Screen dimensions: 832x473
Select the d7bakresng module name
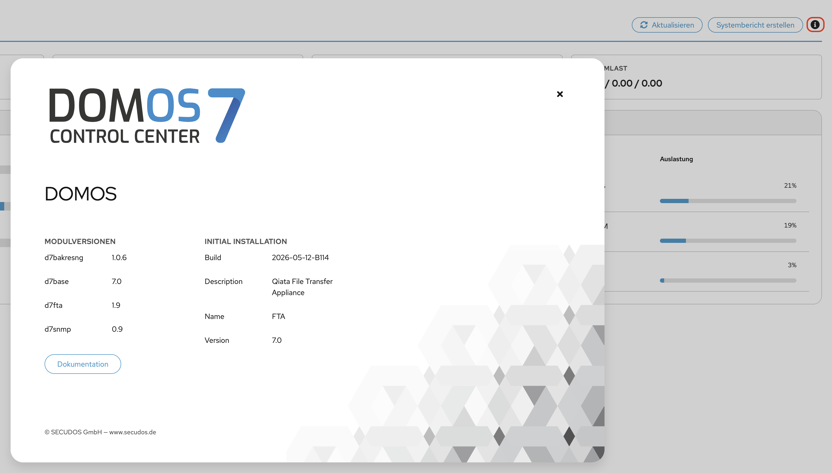pyautogui.click(x=64, y=258)
